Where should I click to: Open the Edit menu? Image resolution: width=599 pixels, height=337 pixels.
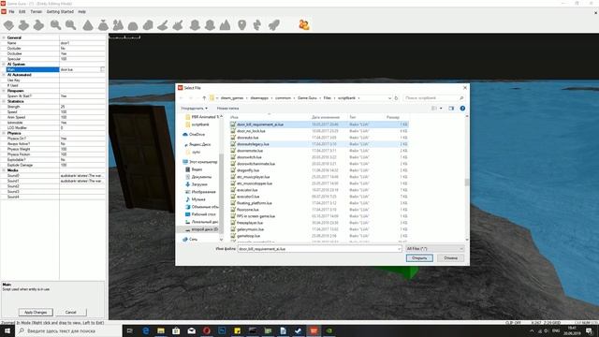coord(22,12)
